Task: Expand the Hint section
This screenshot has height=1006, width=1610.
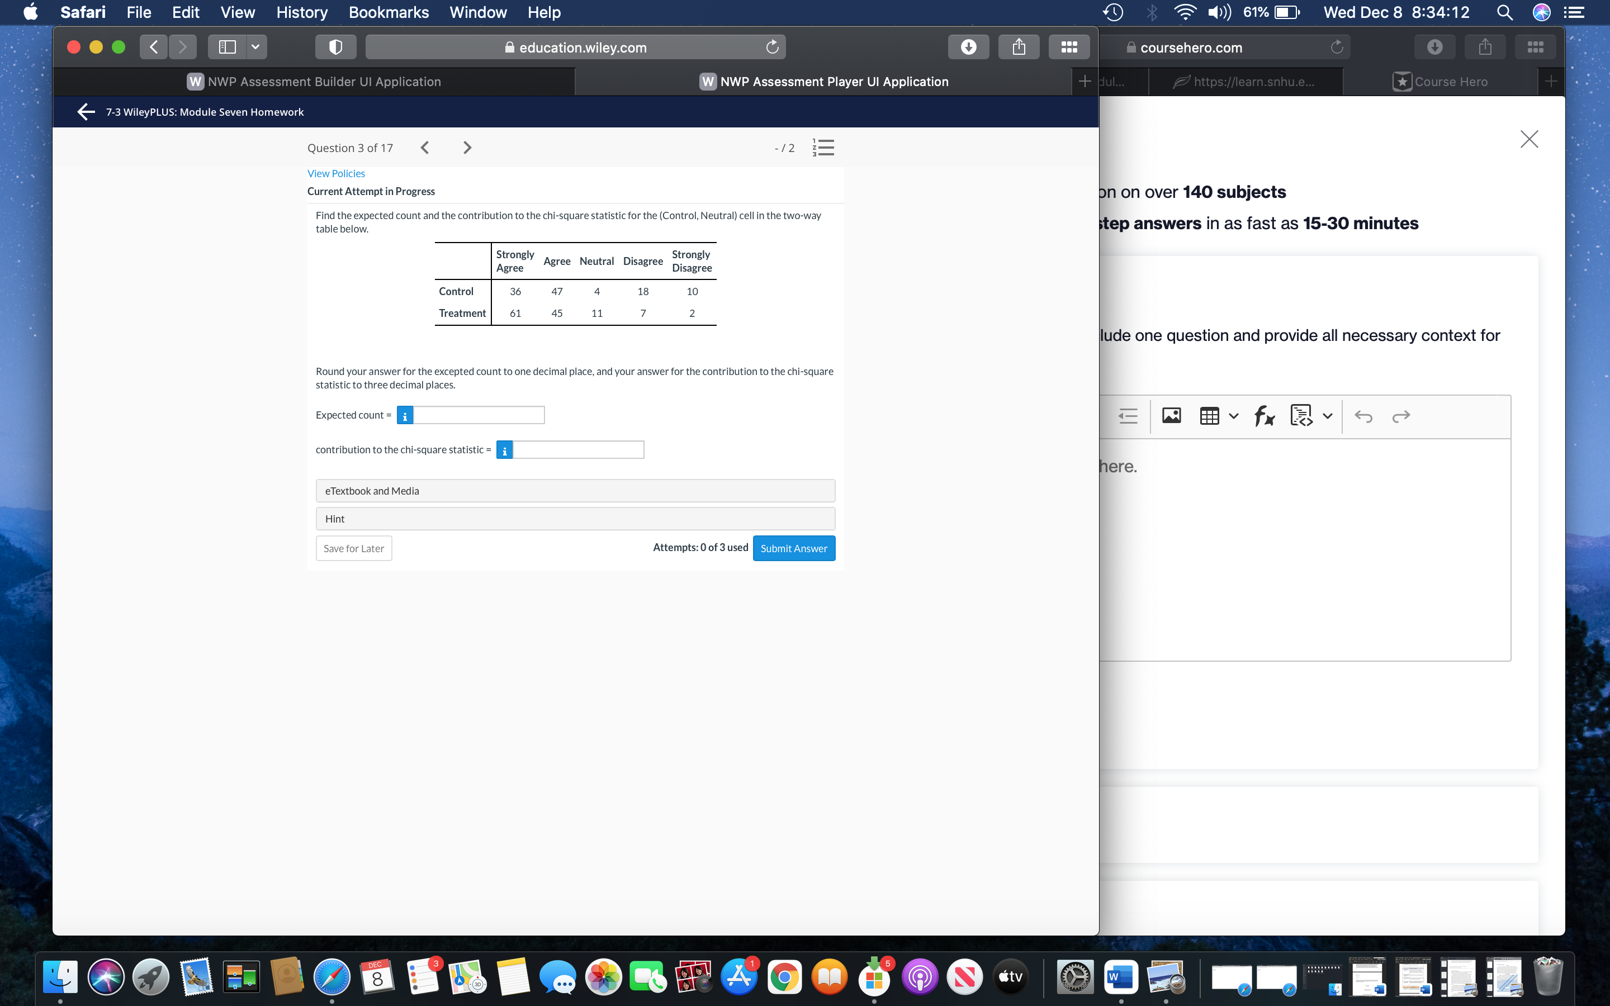Action: (x=575, y=519)
